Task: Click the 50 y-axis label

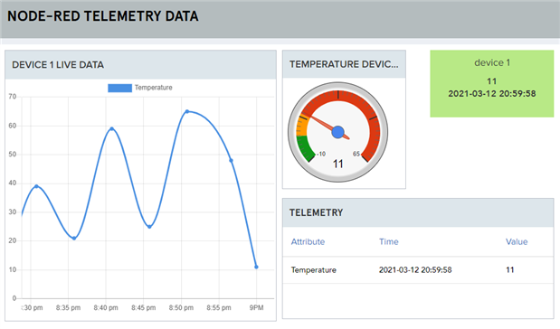Action: [x=13, y=155]
